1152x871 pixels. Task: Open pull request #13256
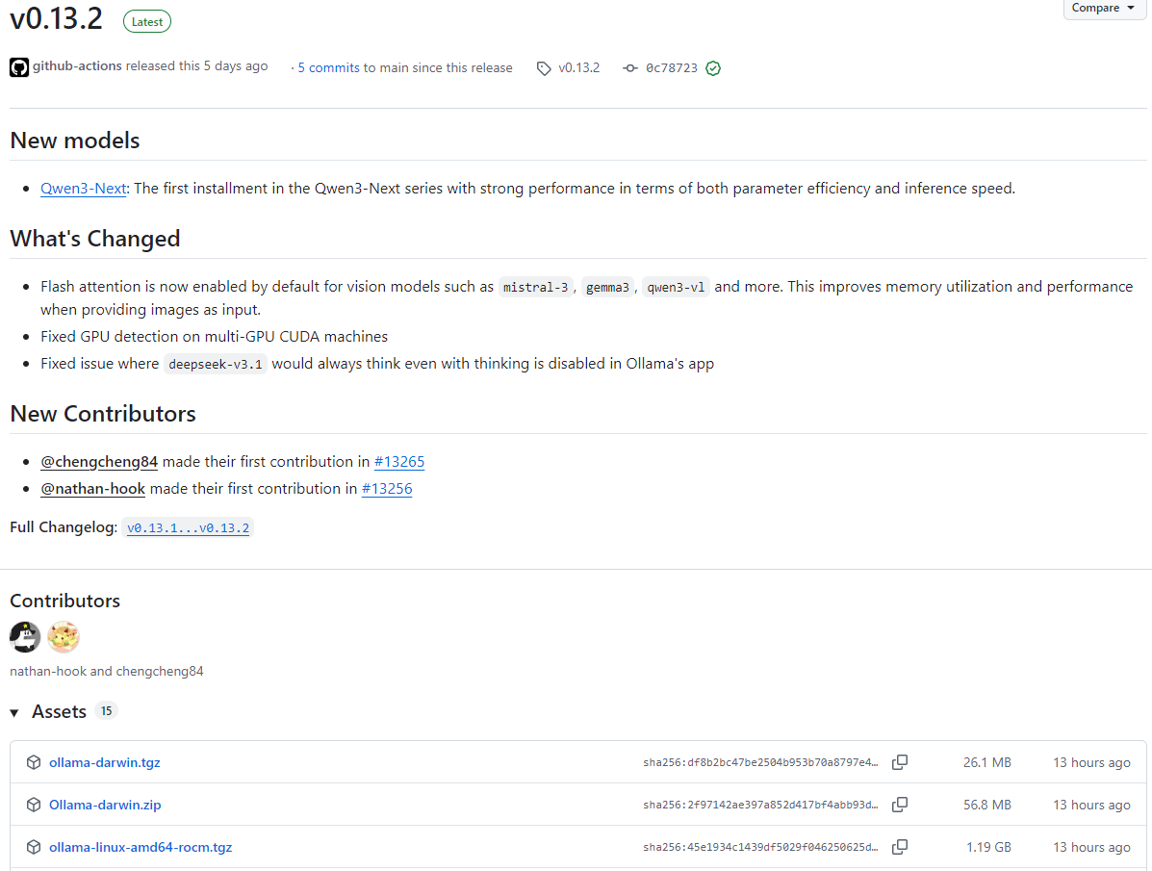coord(387,489)
